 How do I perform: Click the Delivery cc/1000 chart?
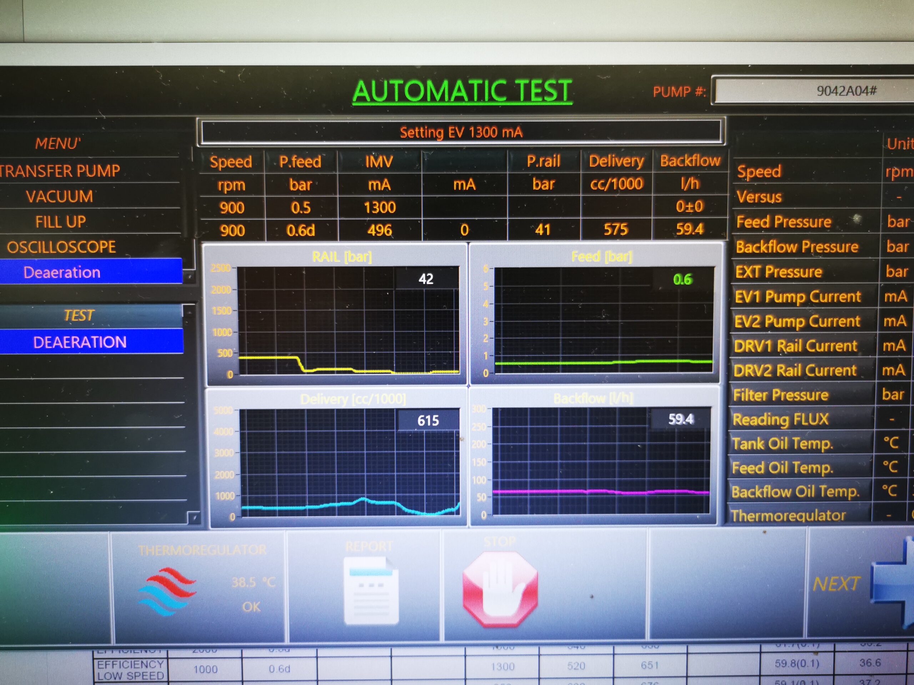pyautogui.click(x=349, y=462)
